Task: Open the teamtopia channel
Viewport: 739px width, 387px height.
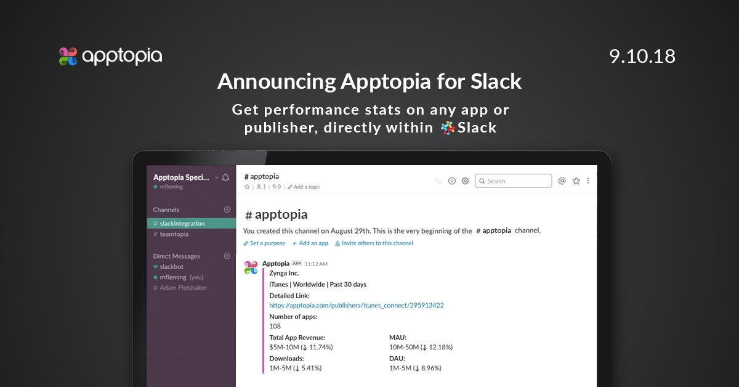Action: coord(174,234)
